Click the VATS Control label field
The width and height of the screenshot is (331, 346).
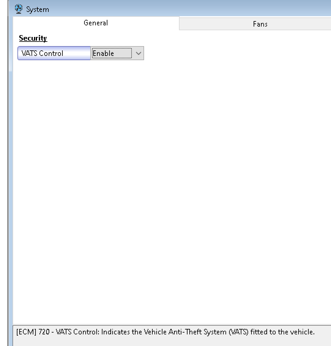point(54,53)
